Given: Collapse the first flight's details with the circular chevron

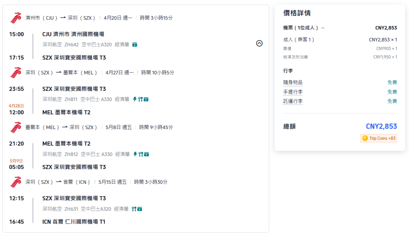Looking at the screenshot, I should pos(259,44).
